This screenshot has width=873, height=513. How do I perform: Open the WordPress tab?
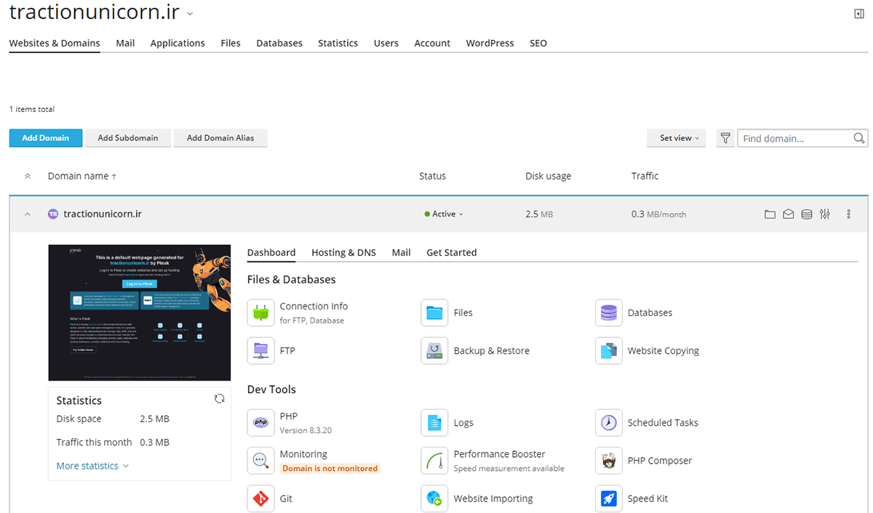coord(490,43)
